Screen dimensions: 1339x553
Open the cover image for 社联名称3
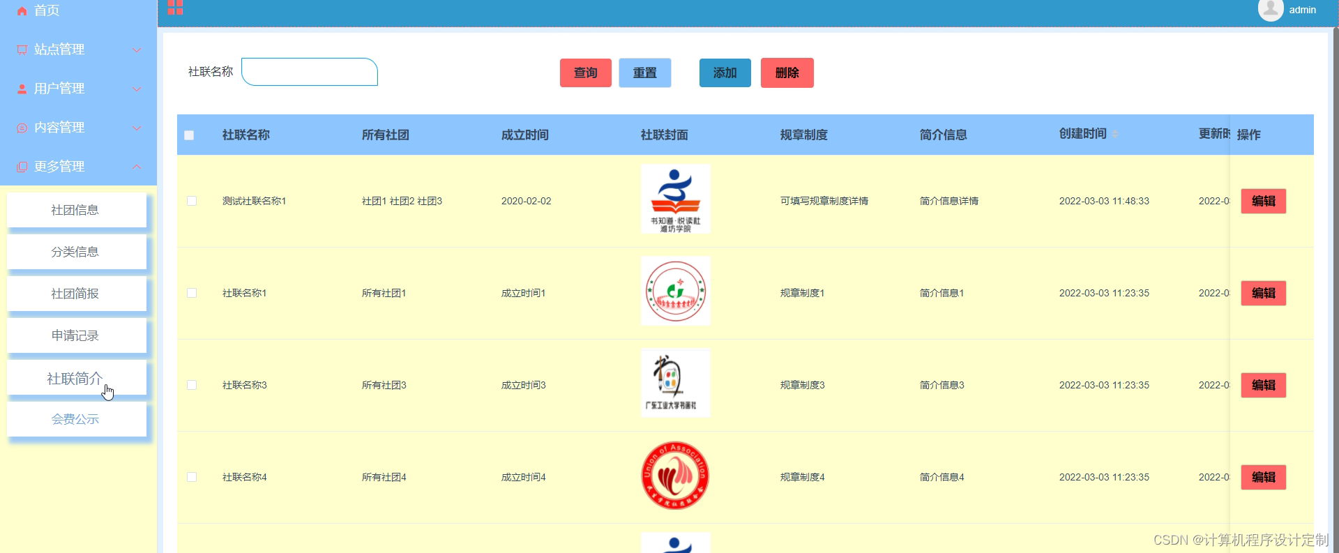point(675,383)
